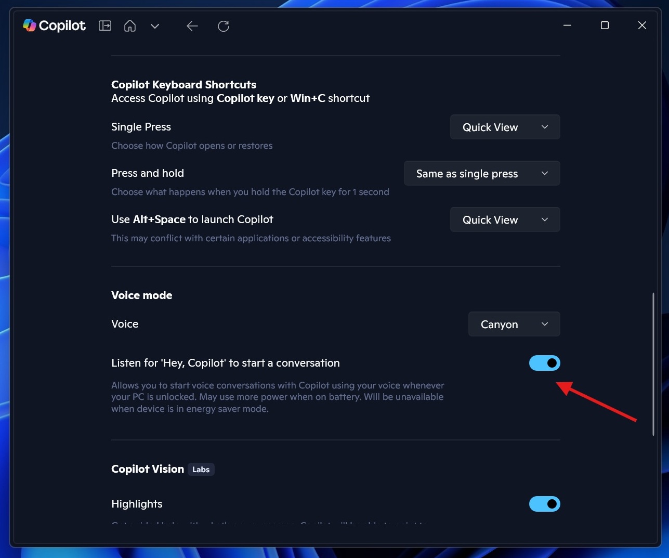Turn off Highlights under Copilot Vision
Viewport: 669px width, 558px height.
tap(545, 503)
